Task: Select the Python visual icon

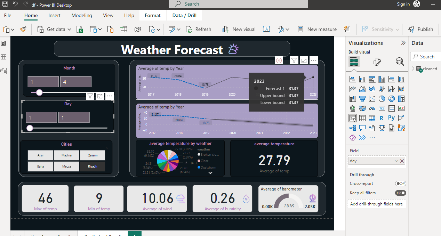Action: pyautogui.click(x=391, y=118)
